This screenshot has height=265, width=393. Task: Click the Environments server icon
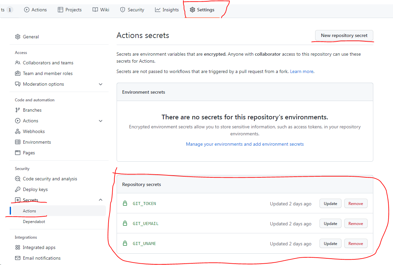tap(17, 142)
